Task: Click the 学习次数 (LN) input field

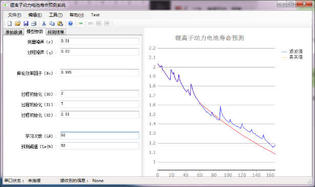Action: tap(100, 135)
